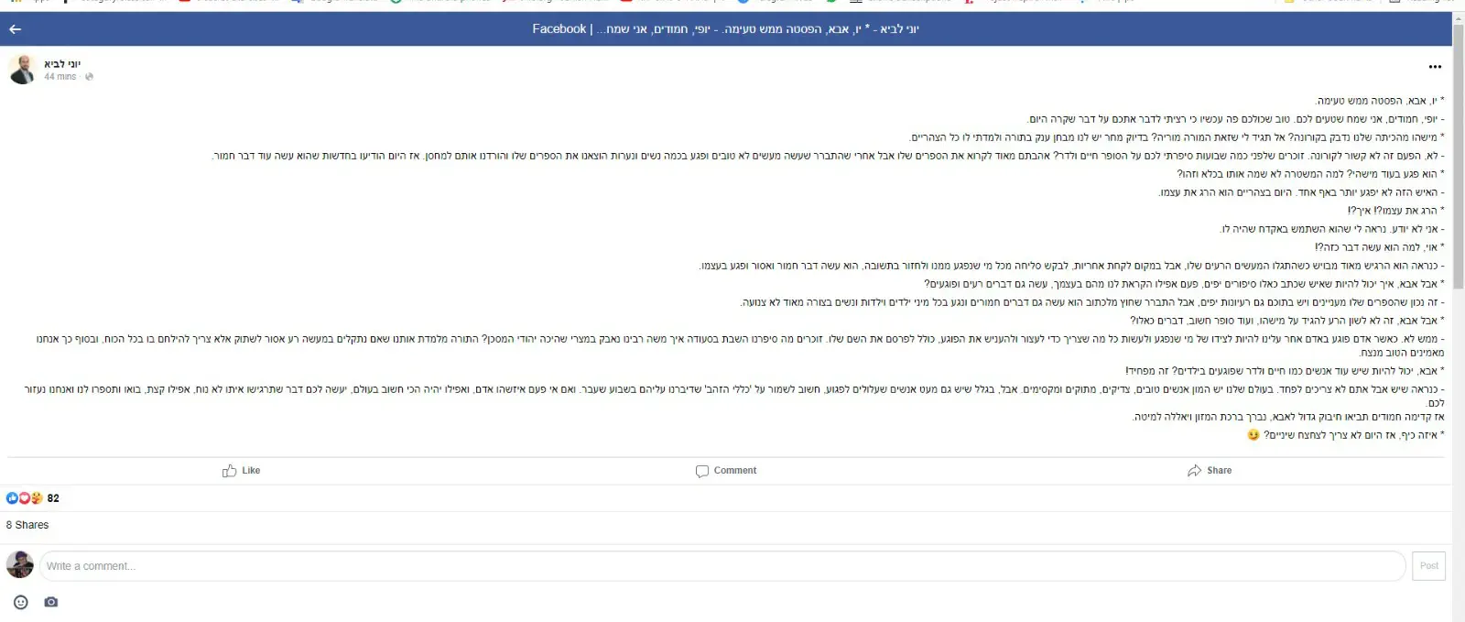Focus the Write a comment field
This screenshot has width=1465, height=622.
tap(722, 566)
